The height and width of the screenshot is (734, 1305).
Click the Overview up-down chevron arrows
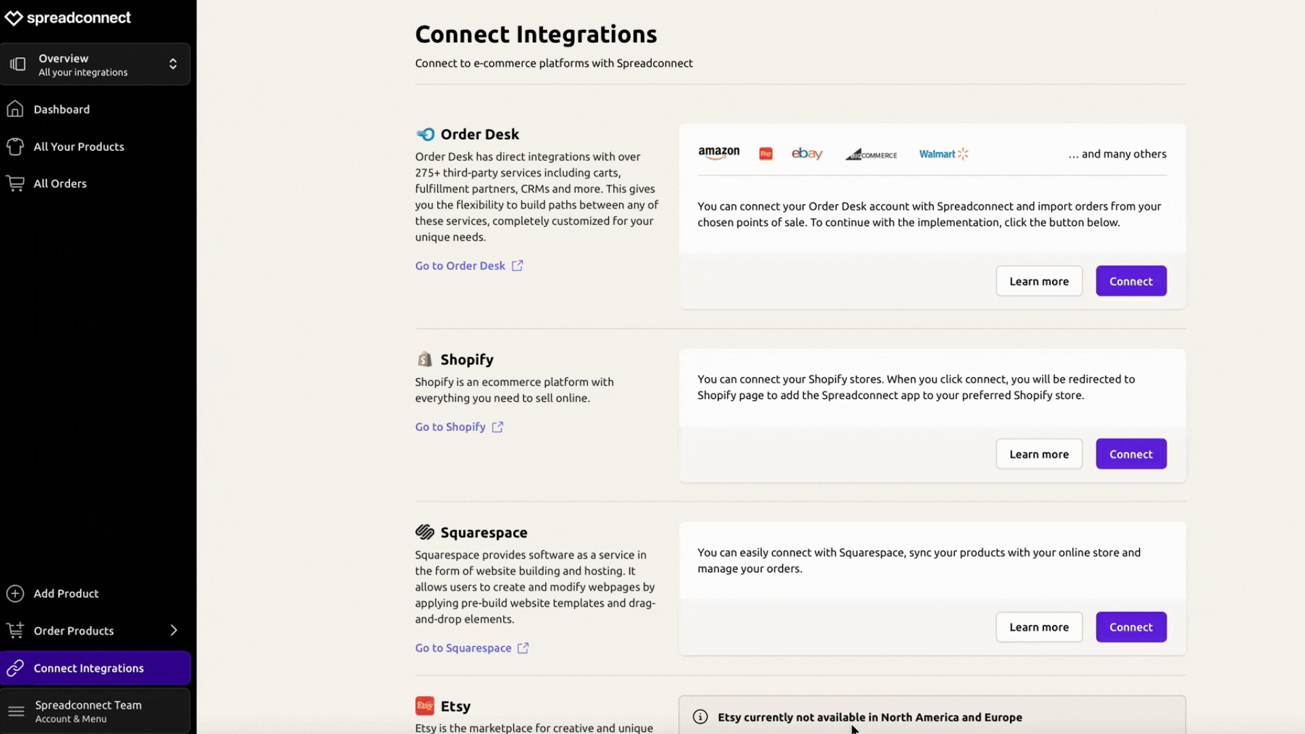pos(173,64)
